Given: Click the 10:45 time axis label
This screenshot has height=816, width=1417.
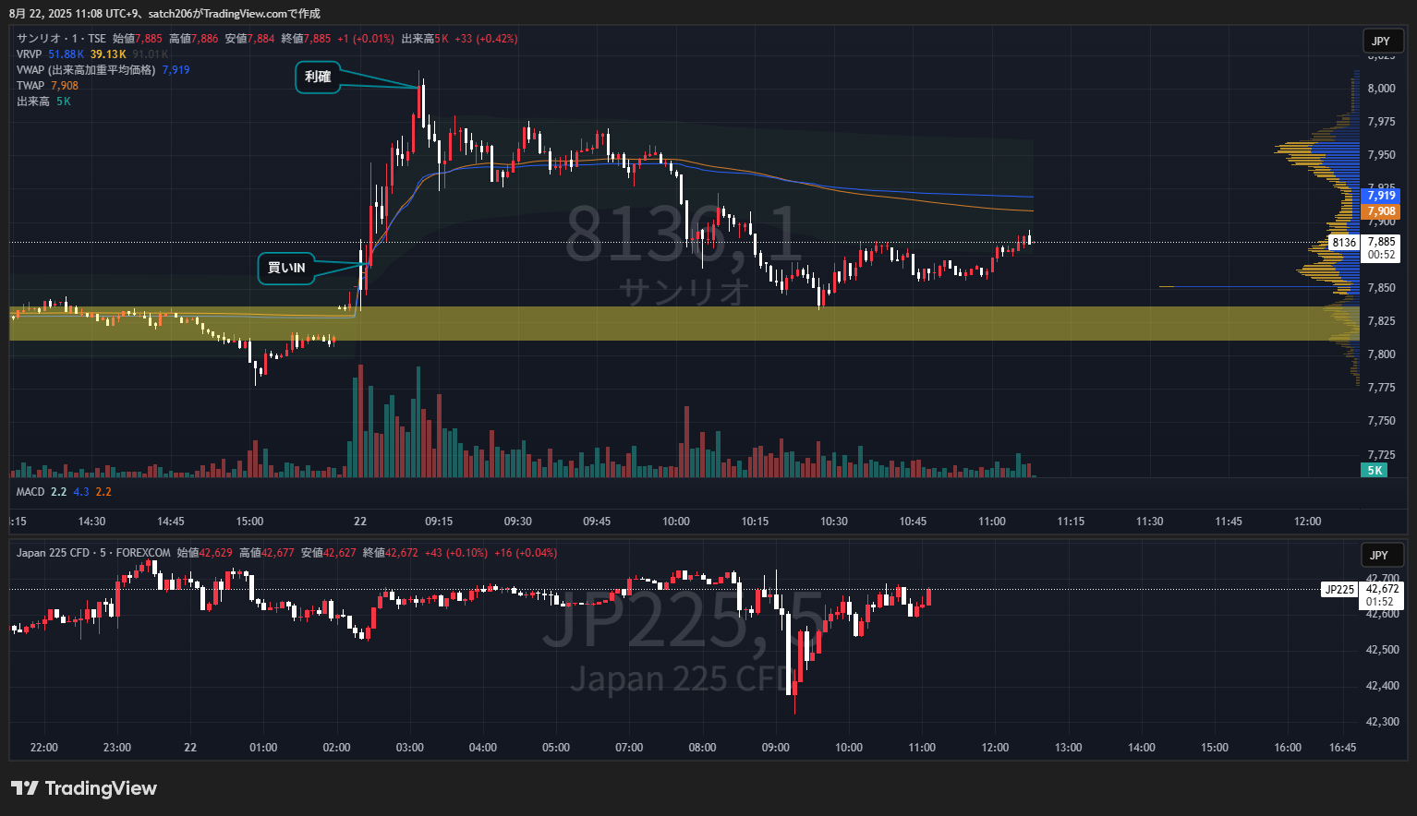Looking at the screenshot, I should (913, 522).
